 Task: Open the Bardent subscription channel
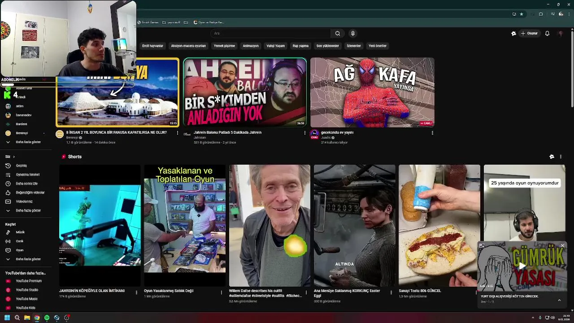[x=27, y=124]
